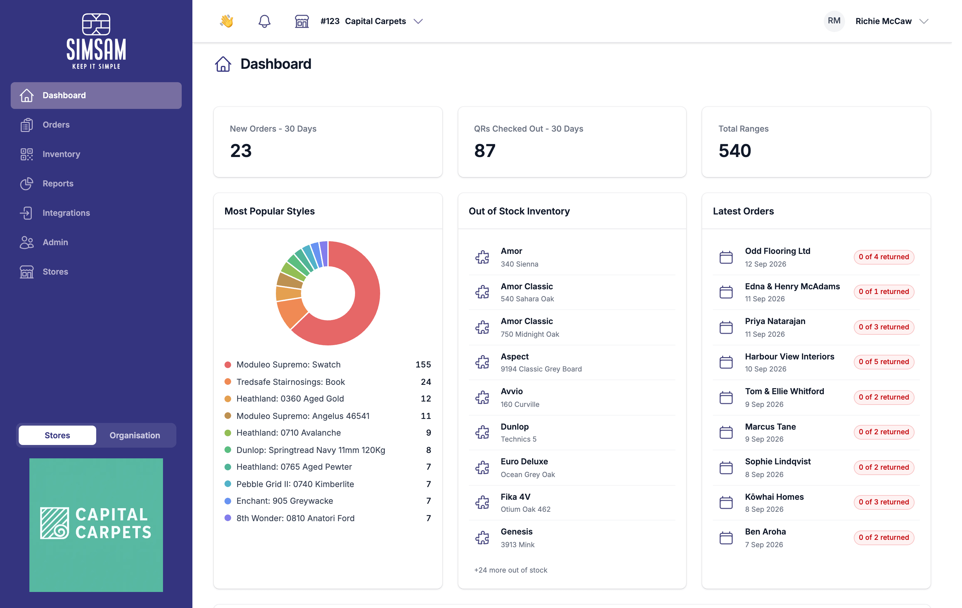
Task: Click puzzle icon for Aspect 9194 Classic Grey Board
Action: (x=482, y=362)
